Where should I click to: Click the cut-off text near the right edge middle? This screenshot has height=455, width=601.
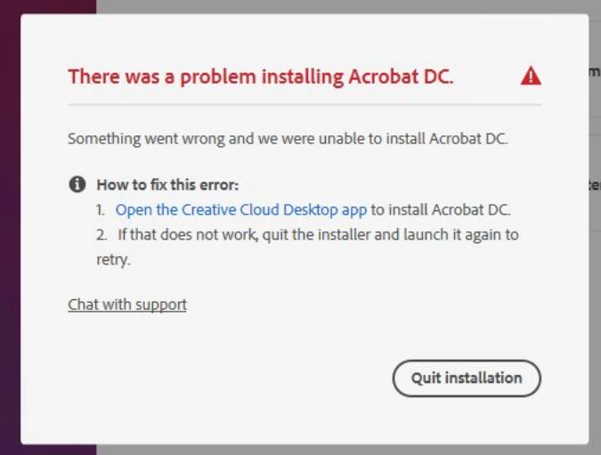point(595,185)
